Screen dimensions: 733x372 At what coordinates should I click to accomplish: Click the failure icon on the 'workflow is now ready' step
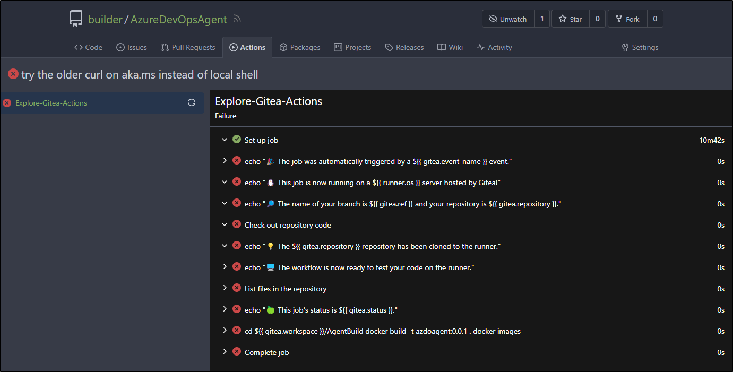[x=237, y=267]
